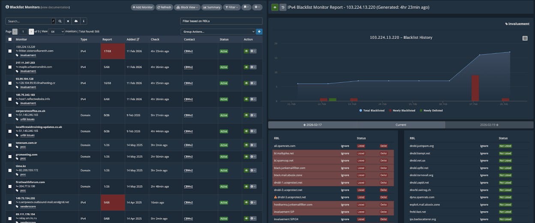535x223 pixels.
Task: Click the blue back-arrow next to Group Actions
Action: coord(259,31)
